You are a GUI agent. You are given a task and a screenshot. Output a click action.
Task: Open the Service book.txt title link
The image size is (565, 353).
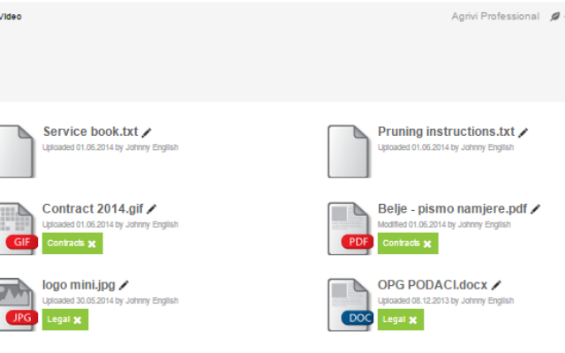tap(90, 131)
